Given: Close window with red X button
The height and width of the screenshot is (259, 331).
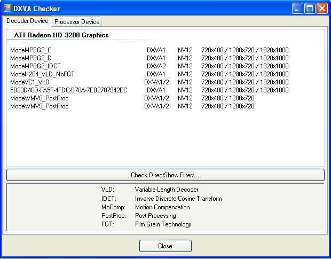Looking at the screenshot, I should [322, 9].
